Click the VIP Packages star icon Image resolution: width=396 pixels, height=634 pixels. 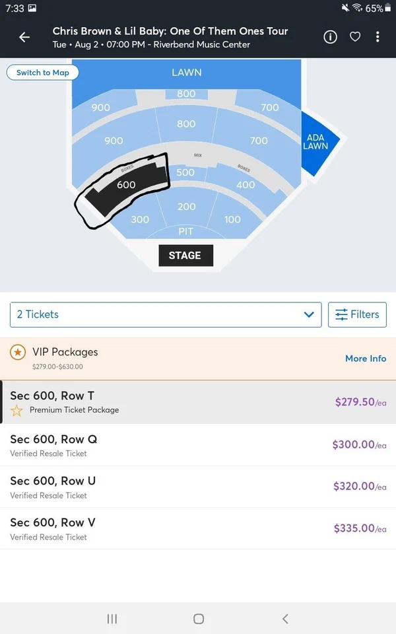18,352
